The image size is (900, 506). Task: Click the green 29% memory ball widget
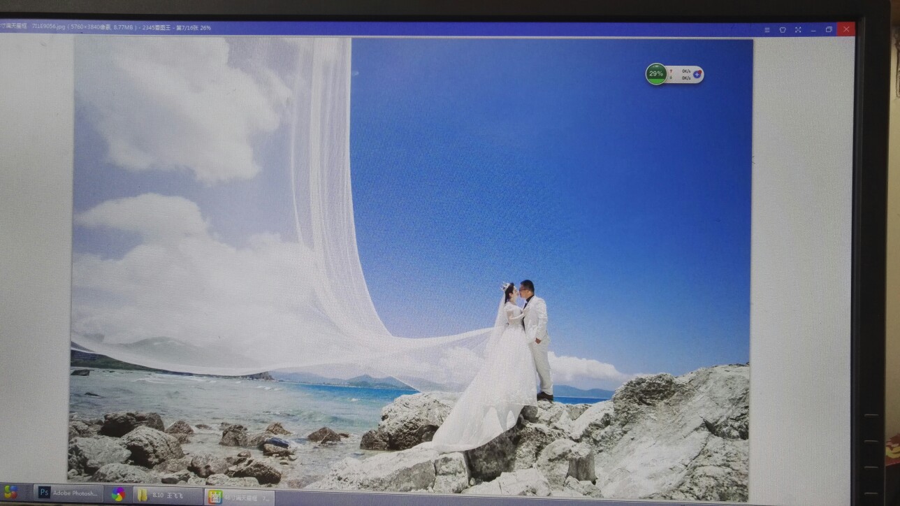656,73
